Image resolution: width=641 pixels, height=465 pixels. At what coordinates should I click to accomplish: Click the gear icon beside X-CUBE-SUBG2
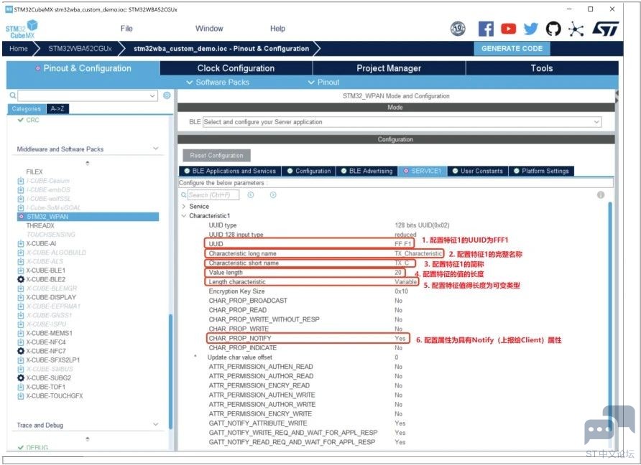(20, 378)
